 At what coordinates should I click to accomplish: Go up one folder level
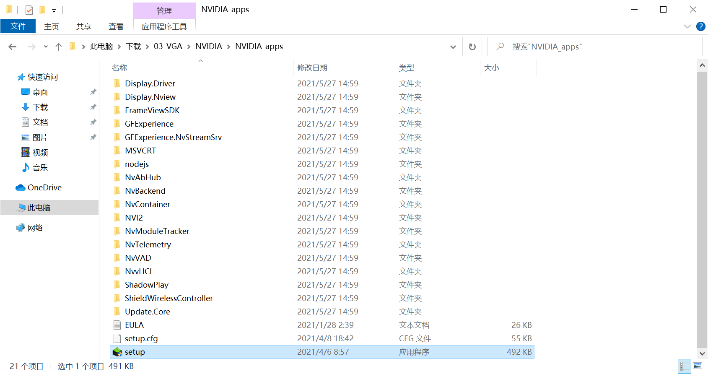(x=59, y=47)
